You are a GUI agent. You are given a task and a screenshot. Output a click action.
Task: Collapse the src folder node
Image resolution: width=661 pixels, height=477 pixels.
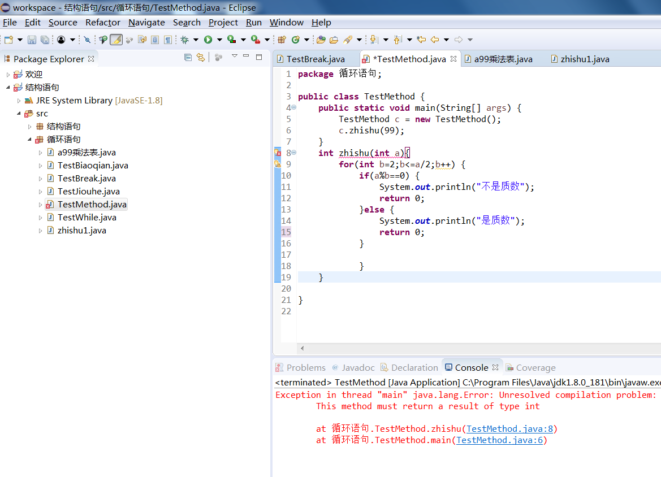pyautogui.click(x=19, y=114)
